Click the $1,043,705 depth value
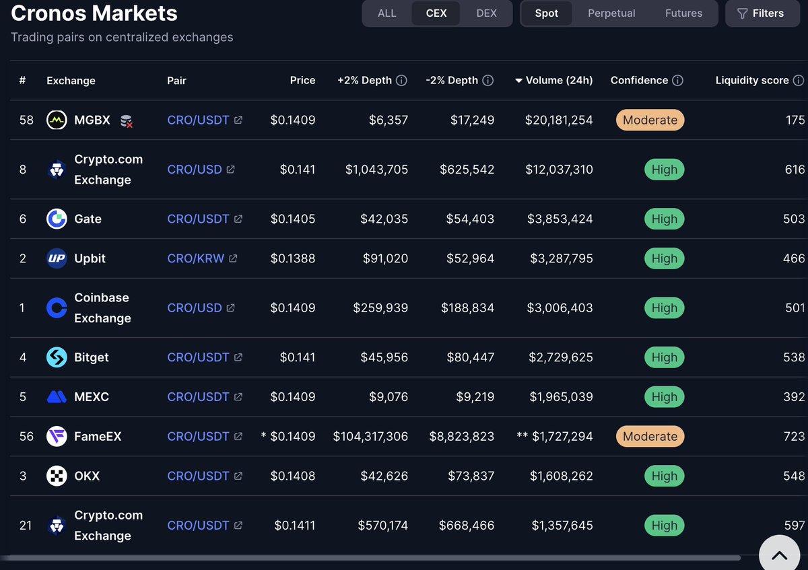The width and height of the screenshot is (808, 570). (376, 170)
